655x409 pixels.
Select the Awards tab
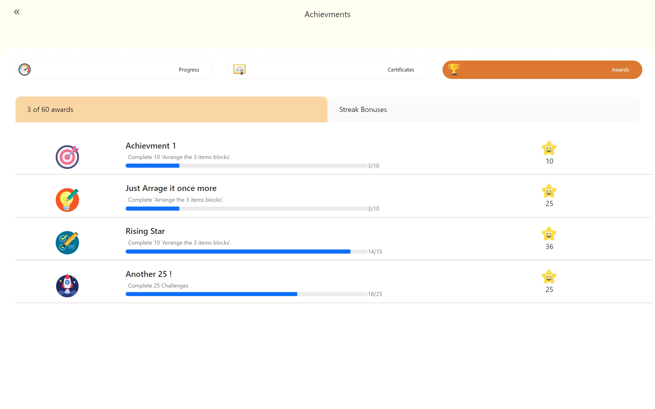[x=542, y=70]
